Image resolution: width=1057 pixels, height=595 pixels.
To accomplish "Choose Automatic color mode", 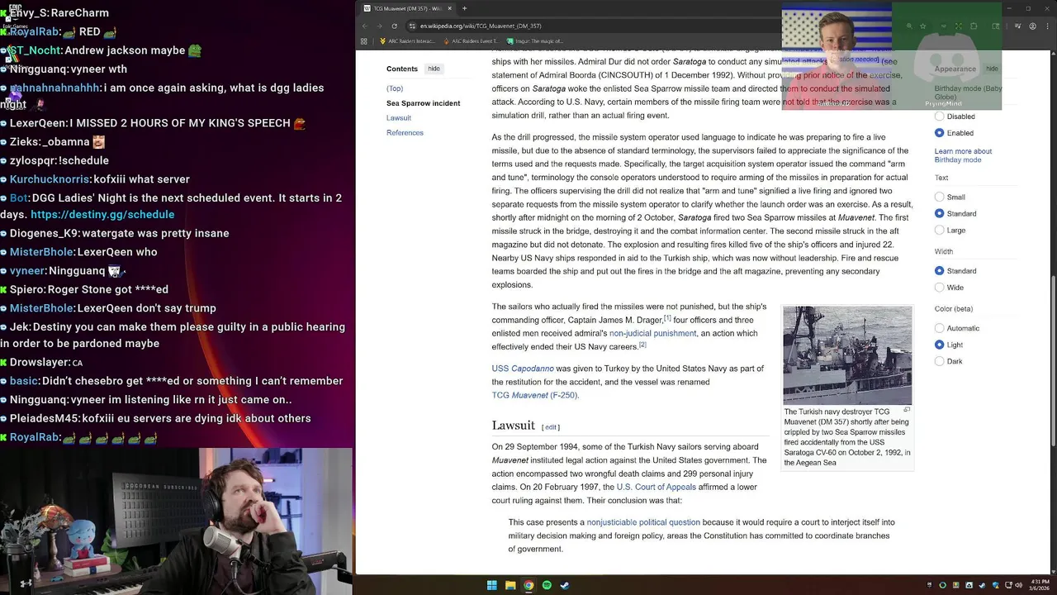I will pos(940,328).
